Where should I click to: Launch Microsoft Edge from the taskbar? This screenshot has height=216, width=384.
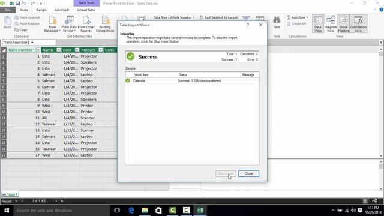pyautogui.click(x=131, y=211)
